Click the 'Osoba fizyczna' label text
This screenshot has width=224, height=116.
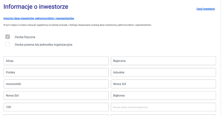pyautogui.click(x=25, y=37)
